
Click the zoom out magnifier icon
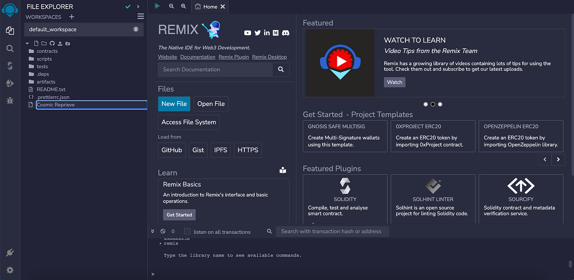click(171, 6)
